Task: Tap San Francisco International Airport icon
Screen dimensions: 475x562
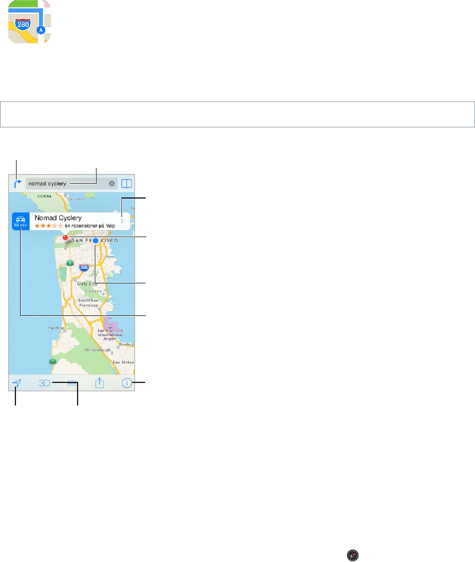Action: click(111, 326)
